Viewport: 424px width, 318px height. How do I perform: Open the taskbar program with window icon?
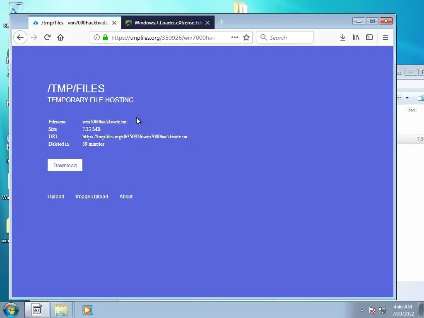37,310
